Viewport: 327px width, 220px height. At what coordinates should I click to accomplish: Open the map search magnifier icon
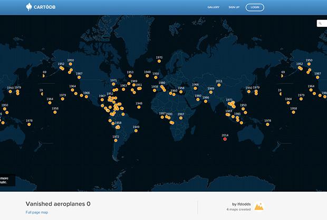click(321, 23)
